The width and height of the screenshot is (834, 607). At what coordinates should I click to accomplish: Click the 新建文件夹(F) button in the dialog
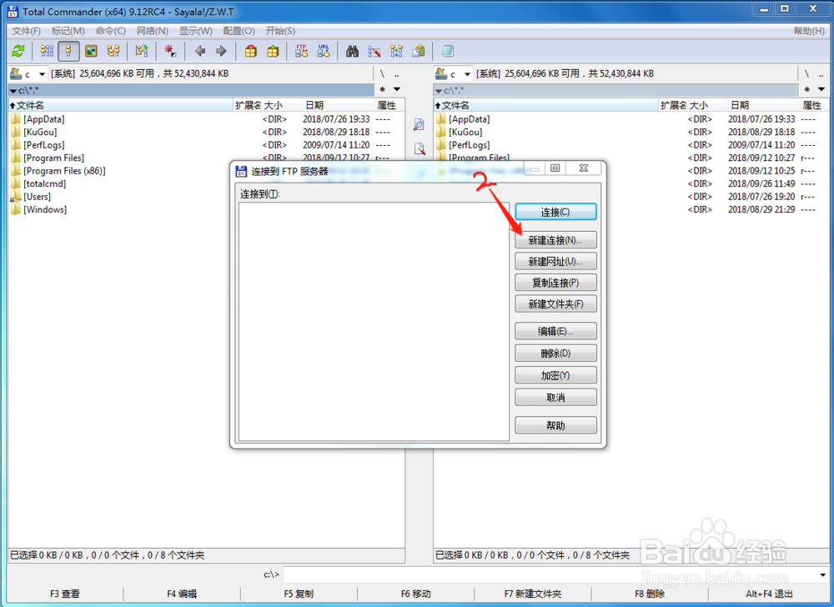click(x=555, y=303)
